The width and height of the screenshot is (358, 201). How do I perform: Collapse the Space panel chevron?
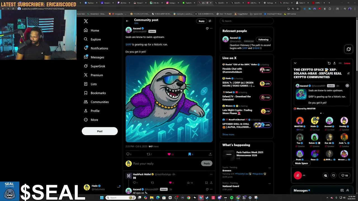pyautogui.click(x=295, y=63)
